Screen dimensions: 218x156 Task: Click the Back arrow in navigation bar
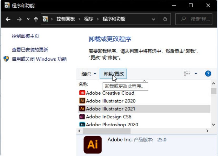tap(8, 19)
